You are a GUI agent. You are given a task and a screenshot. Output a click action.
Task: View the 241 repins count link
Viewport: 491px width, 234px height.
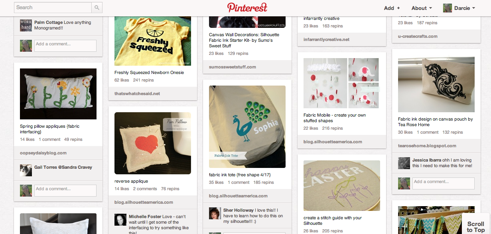143,80
